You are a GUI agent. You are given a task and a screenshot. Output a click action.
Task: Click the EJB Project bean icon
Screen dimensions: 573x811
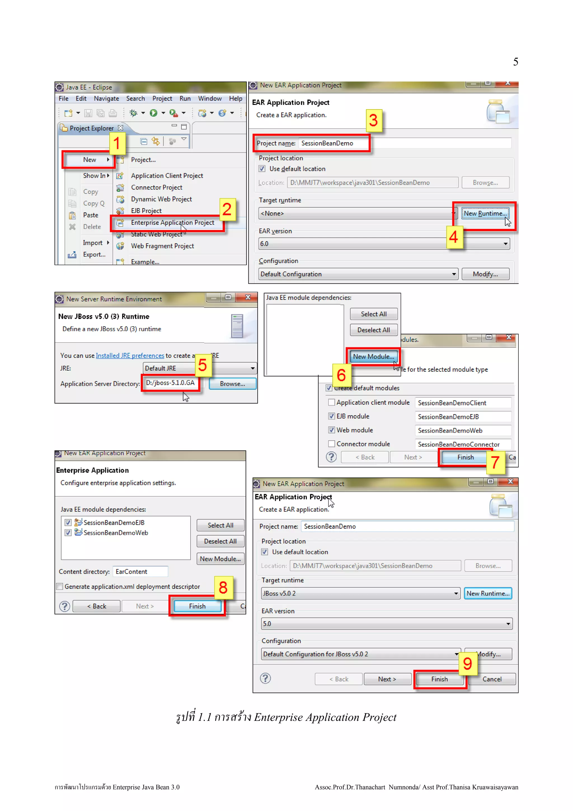click(120, 211)
